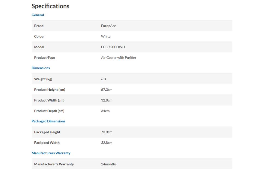The height and width of the screenshot is (181, 264).
Task: Click the 34cm product depth value
Action: pos(105,111)
